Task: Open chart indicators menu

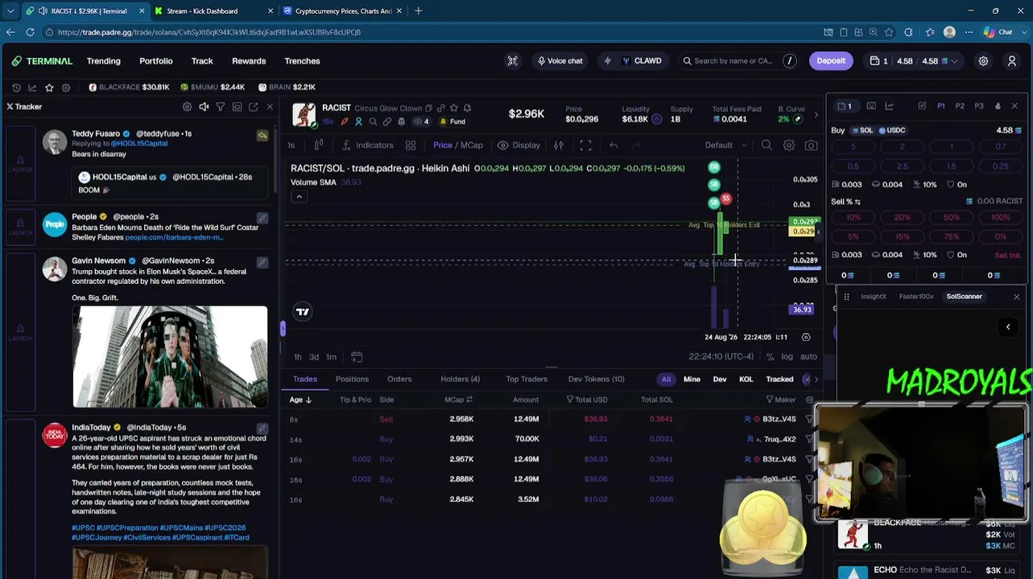Action: (367, 146)
